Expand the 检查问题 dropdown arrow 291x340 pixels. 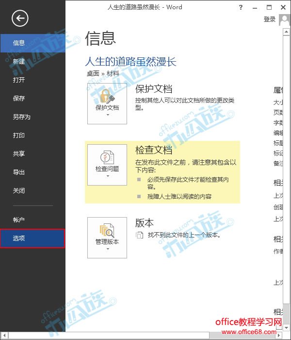108,176
